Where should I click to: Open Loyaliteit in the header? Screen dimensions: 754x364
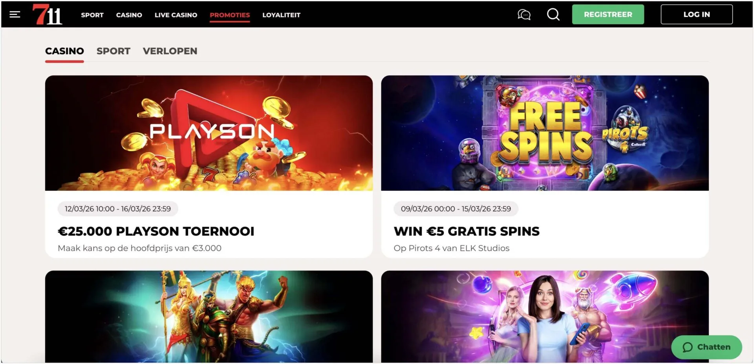(281, 15)
